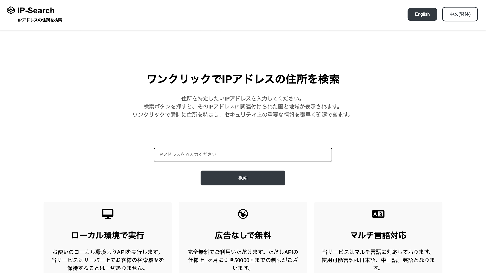Select the English toggle button
The height and width of the screenshot is (273, 486).
pos(422,14)
